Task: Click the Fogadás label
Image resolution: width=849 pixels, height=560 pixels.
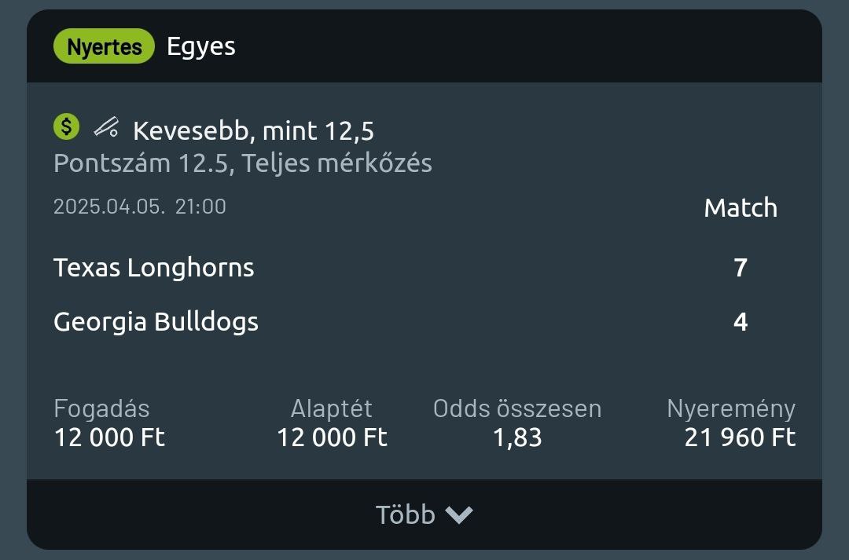Action: tap(101, 409)
